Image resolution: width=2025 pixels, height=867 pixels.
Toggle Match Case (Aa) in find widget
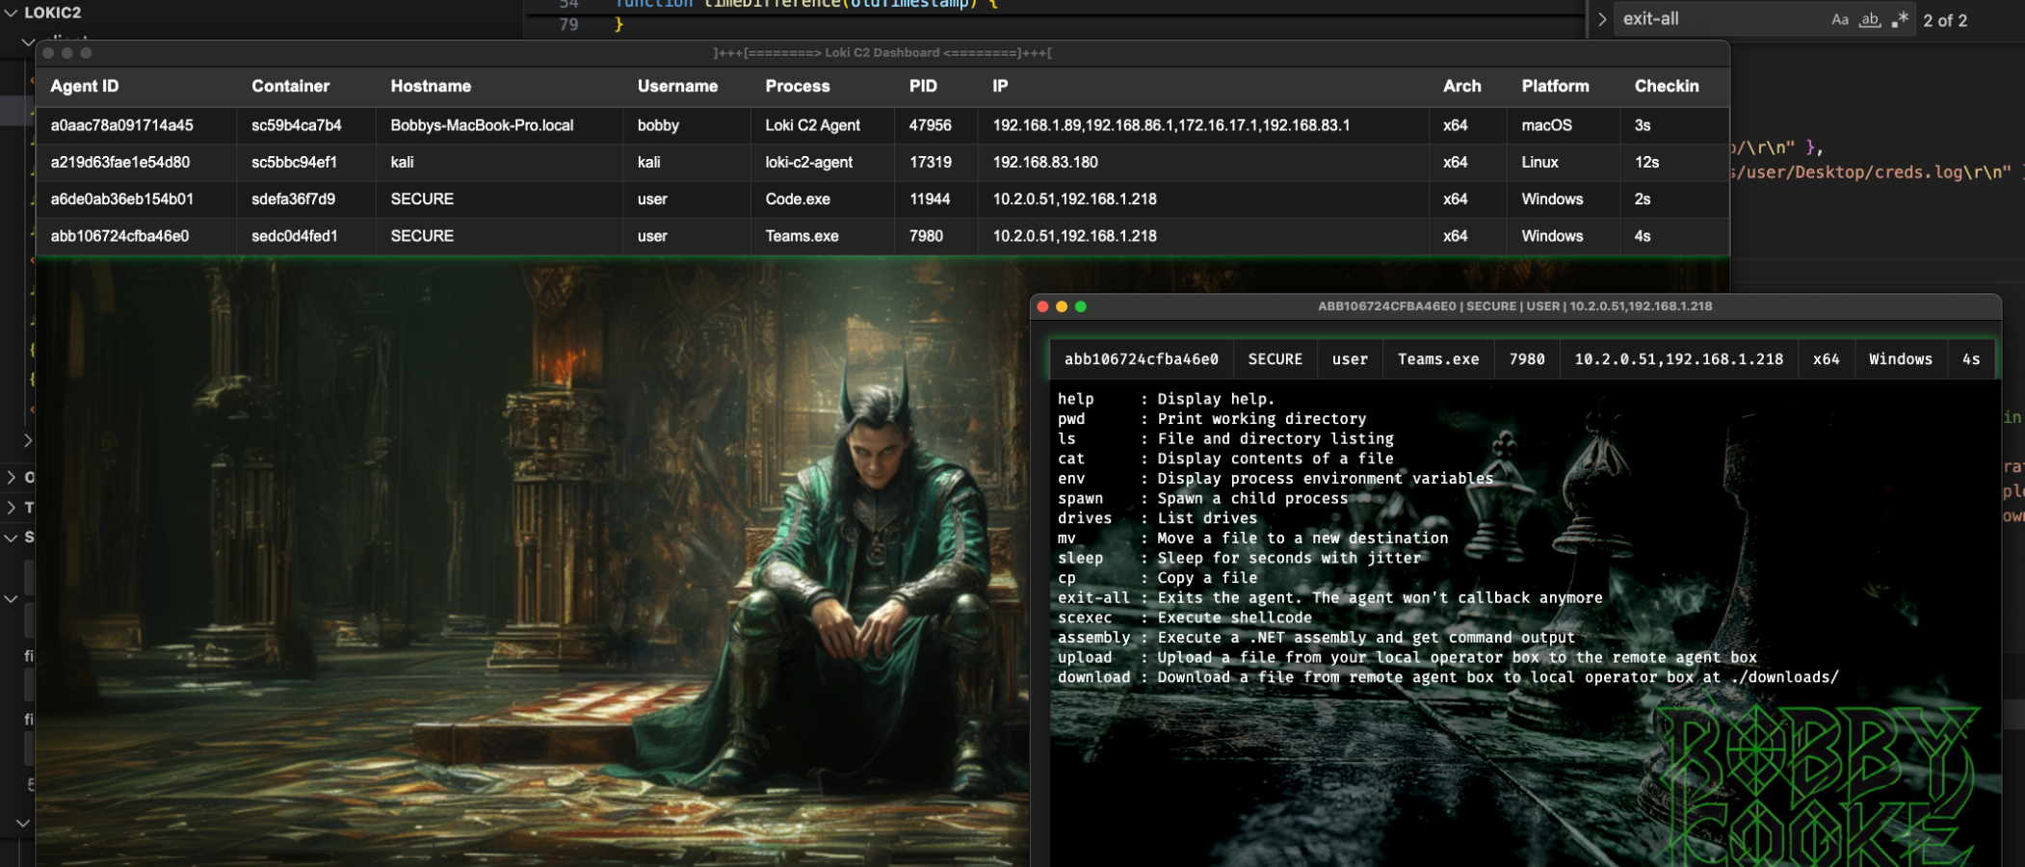pyautogui.click(x=1840, y=19)
